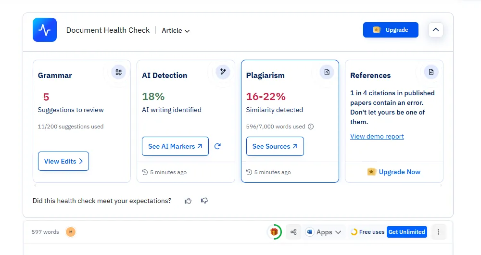Screen dimensions: 481x255
Task: Click the share icon button
Action: 293,232
